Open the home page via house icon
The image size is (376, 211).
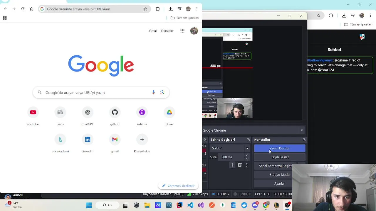(32, 9)
